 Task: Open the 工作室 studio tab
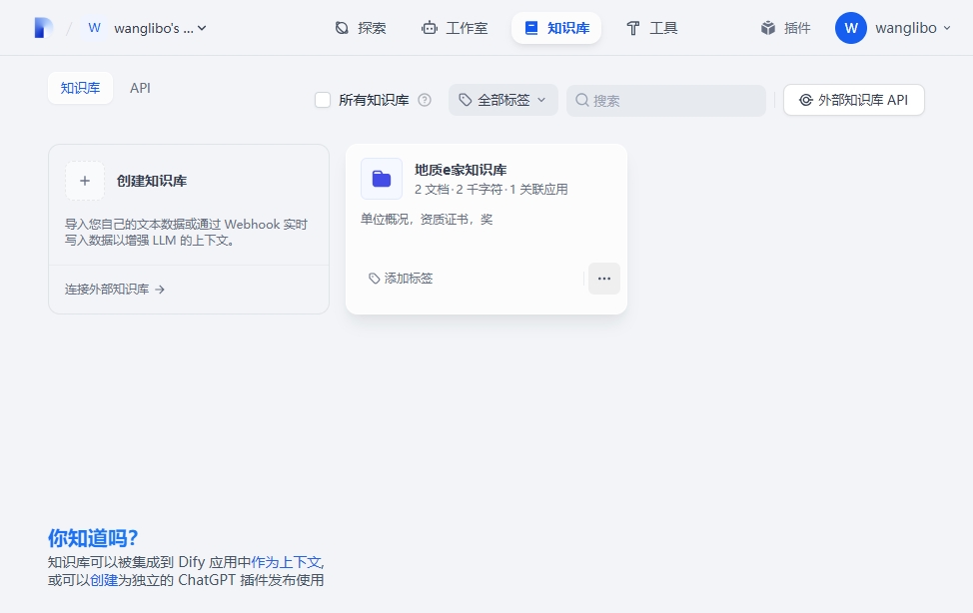click(455, 28)
